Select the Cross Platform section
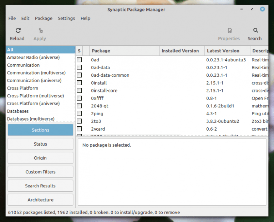274x222 pixels. tap(41, 88)
